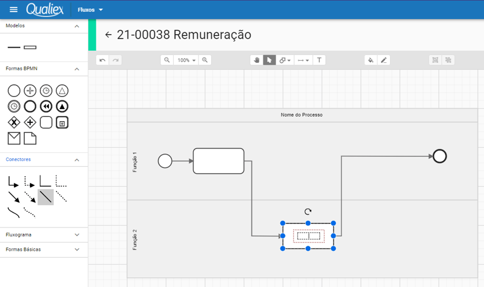The image size is (484, 287).
Task: Choose the dotted curved connector
Action: coord(29,213)
